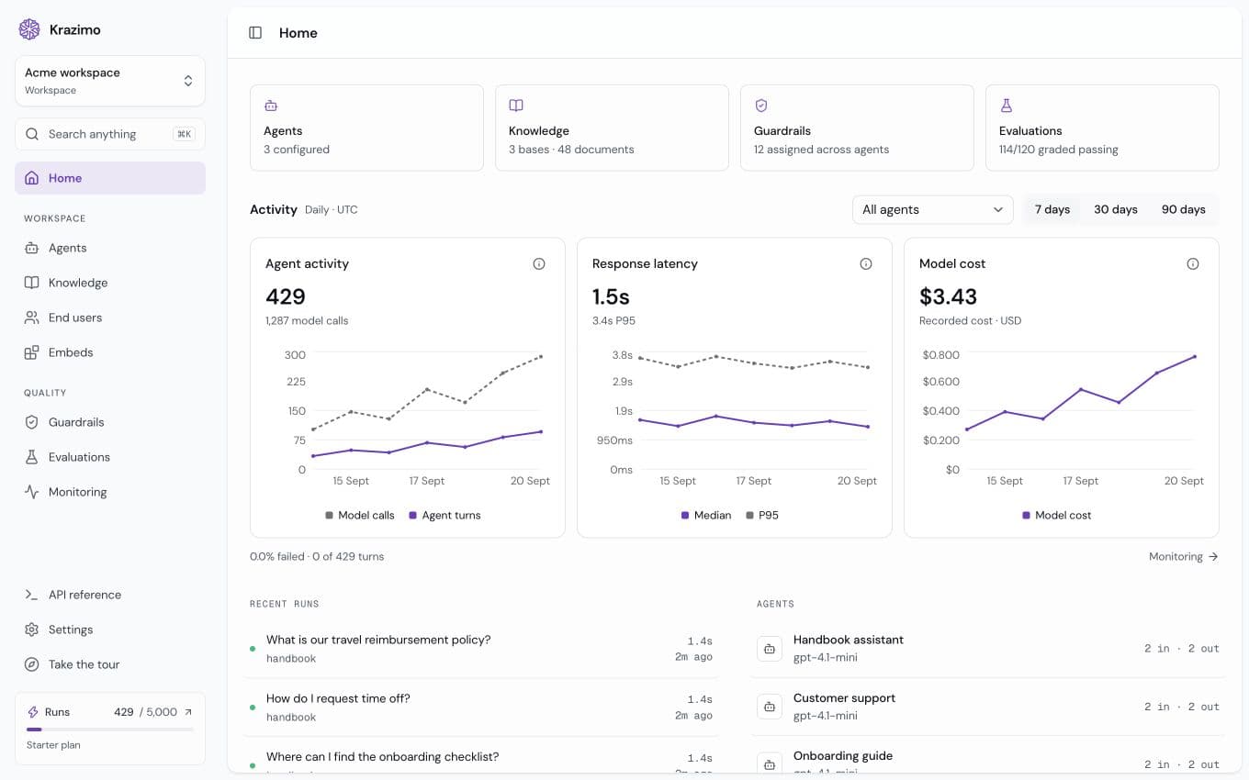Viewport: 1249px width, 780px height.
Task: Select the 90 days range
Action: click(x=1184, y=209)
